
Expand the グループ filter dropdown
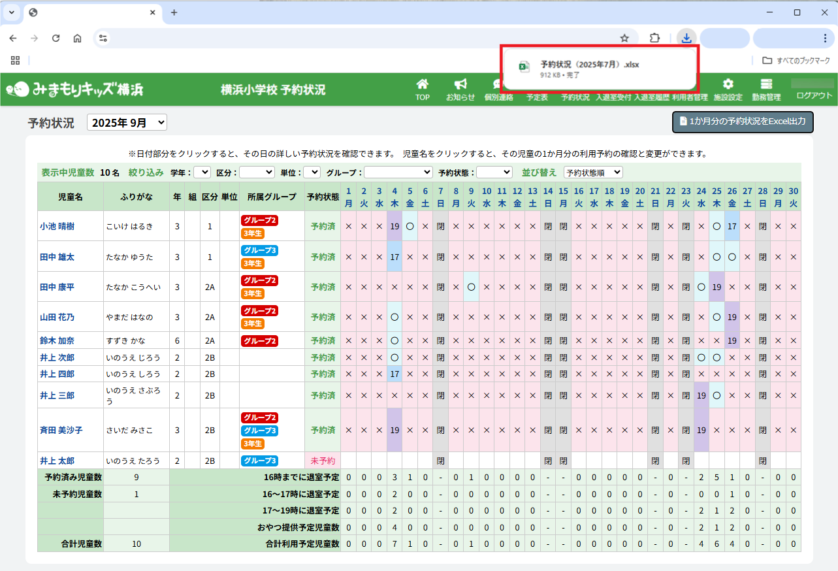tap(398, 172)
